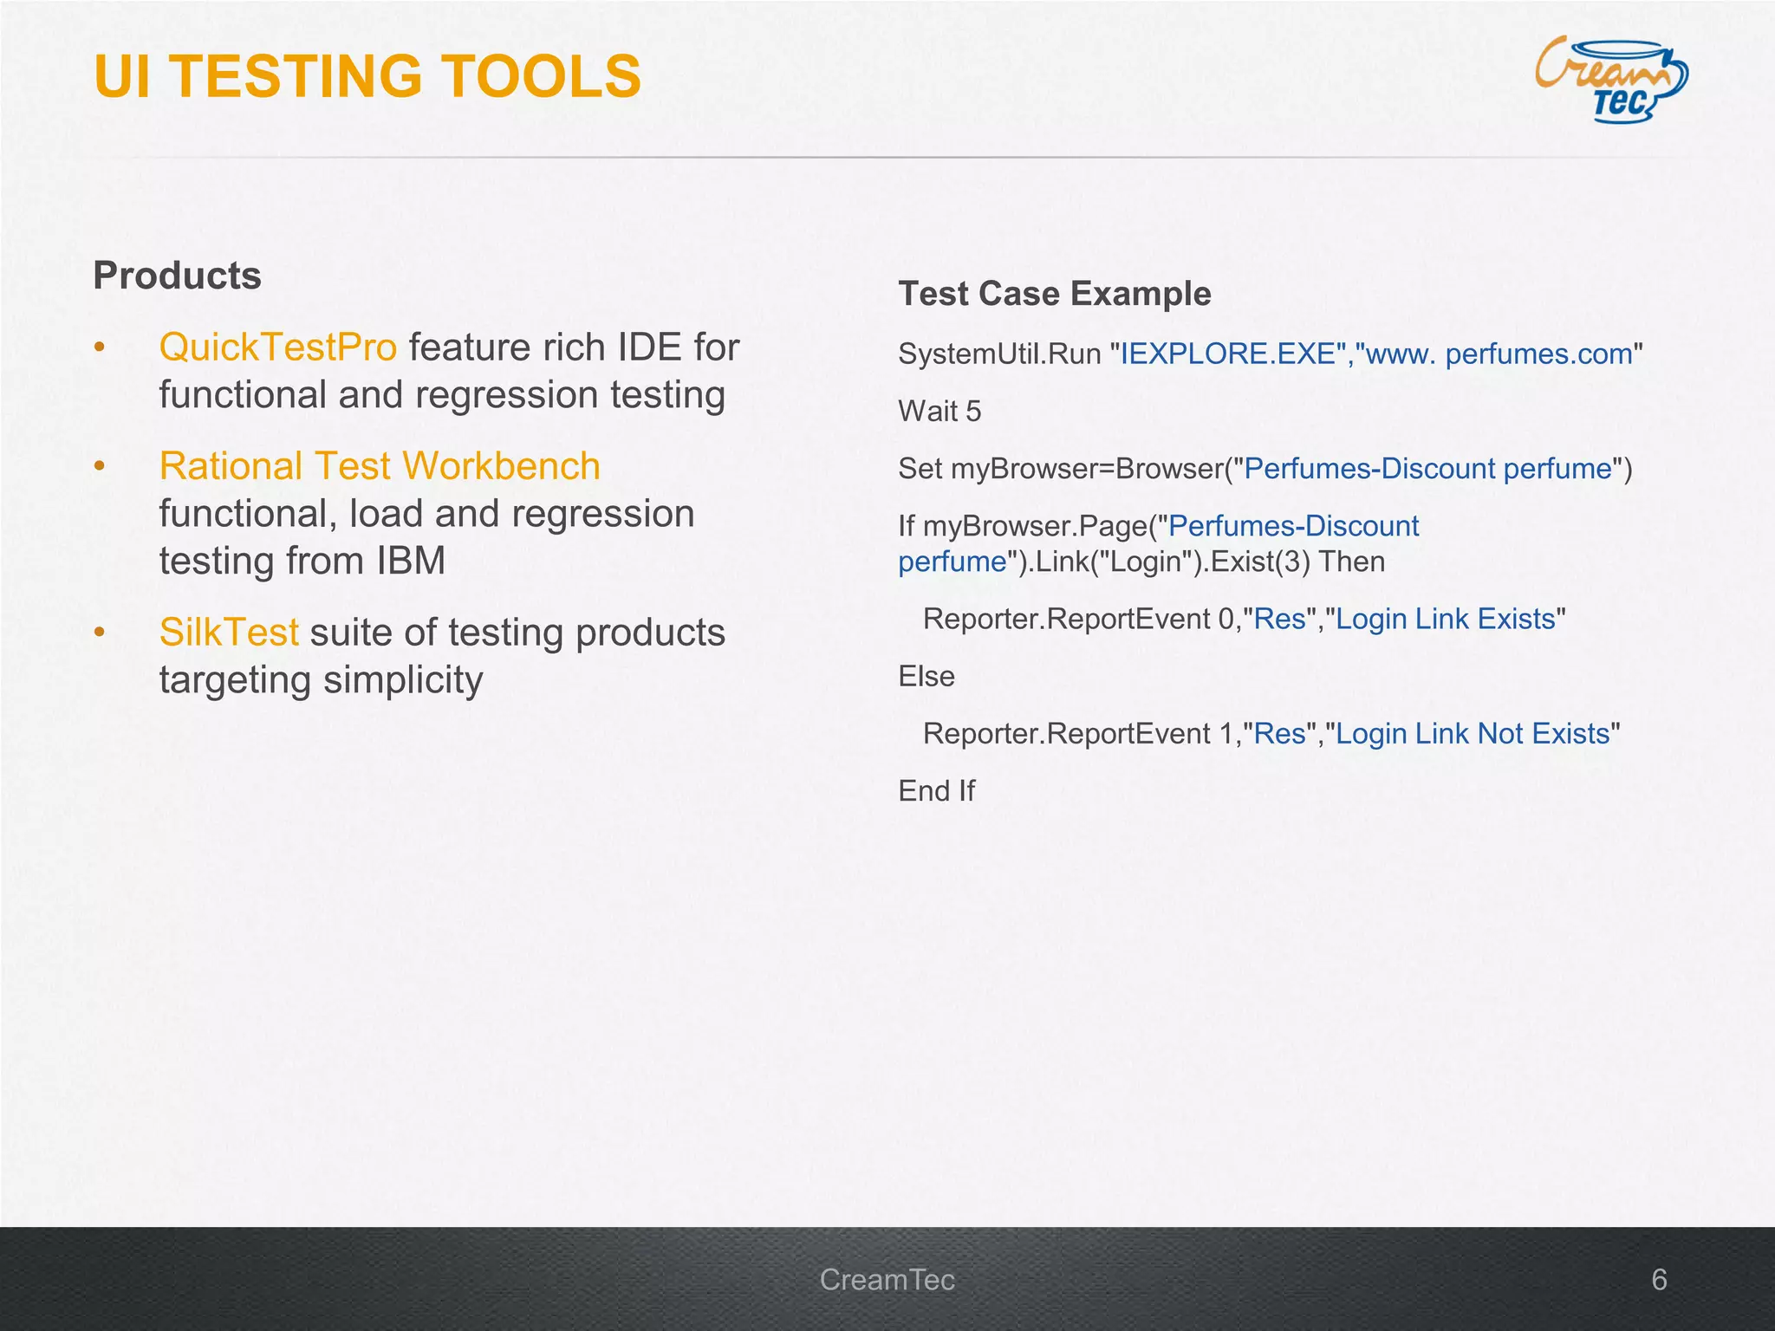
Task: Click the 'Else' code line
Action: pos(927,677)
